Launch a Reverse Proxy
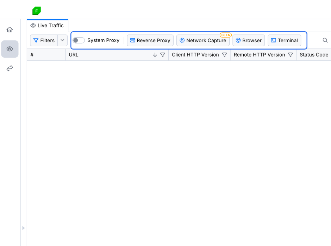331x246 pixels. tap(150, 40)
